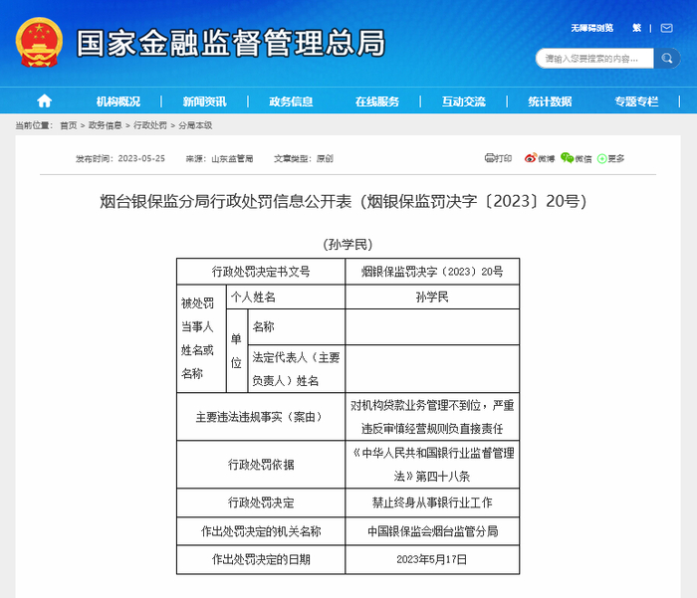Go to 首页 in breadcrumb
Image resolution: width=697 pixels, height=598 pixels.
(x=69, y=125)
